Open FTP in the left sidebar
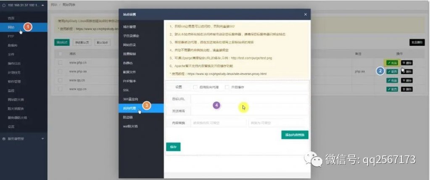 11,36
